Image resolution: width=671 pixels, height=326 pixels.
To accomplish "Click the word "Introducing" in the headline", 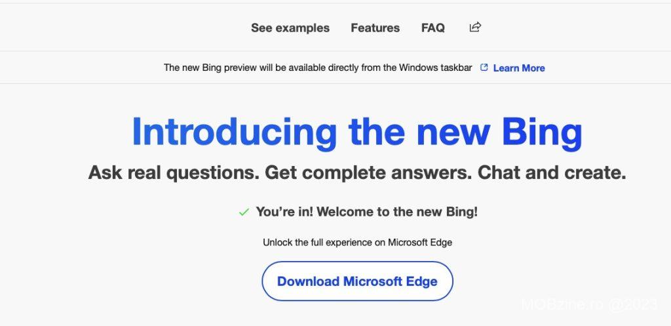I will [235, 132].
